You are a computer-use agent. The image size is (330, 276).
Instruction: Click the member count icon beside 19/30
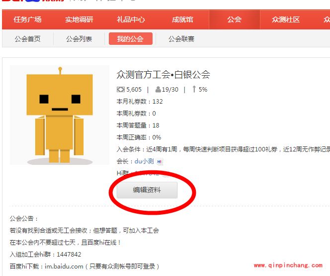[x=158, y=90]
